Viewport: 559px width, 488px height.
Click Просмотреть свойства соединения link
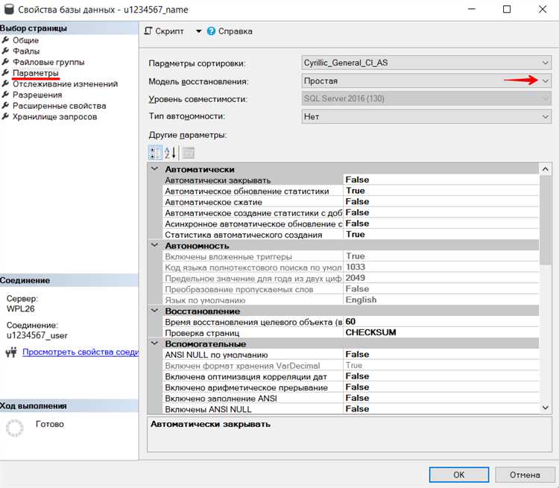pyautogui.click(x=80, y=352)
